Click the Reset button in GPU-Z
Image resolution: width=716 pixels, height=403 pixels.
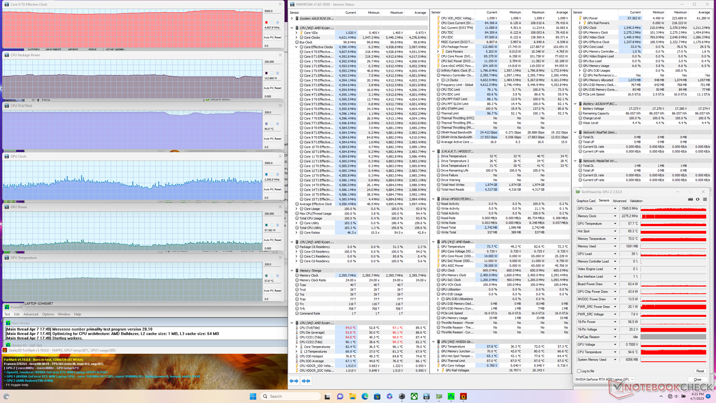(700, 371)
